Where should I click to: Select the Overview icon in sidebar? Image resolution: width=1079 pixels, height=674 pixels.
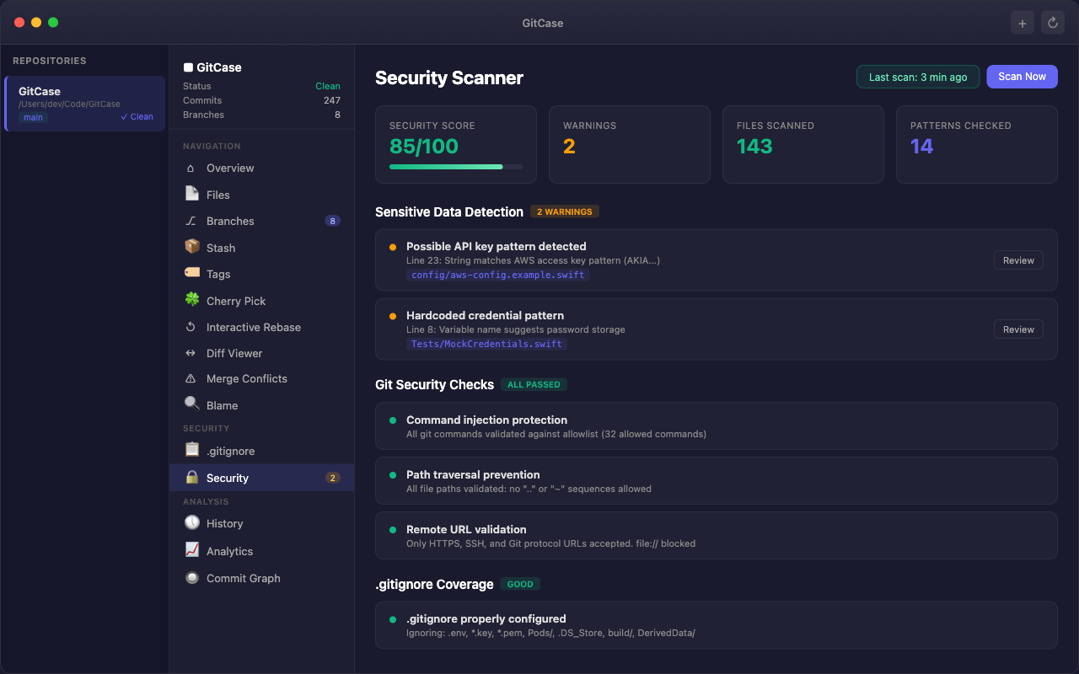pos(192,168)
